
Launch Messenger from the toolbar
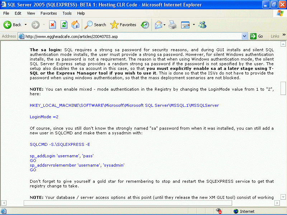tap(202, 25)
